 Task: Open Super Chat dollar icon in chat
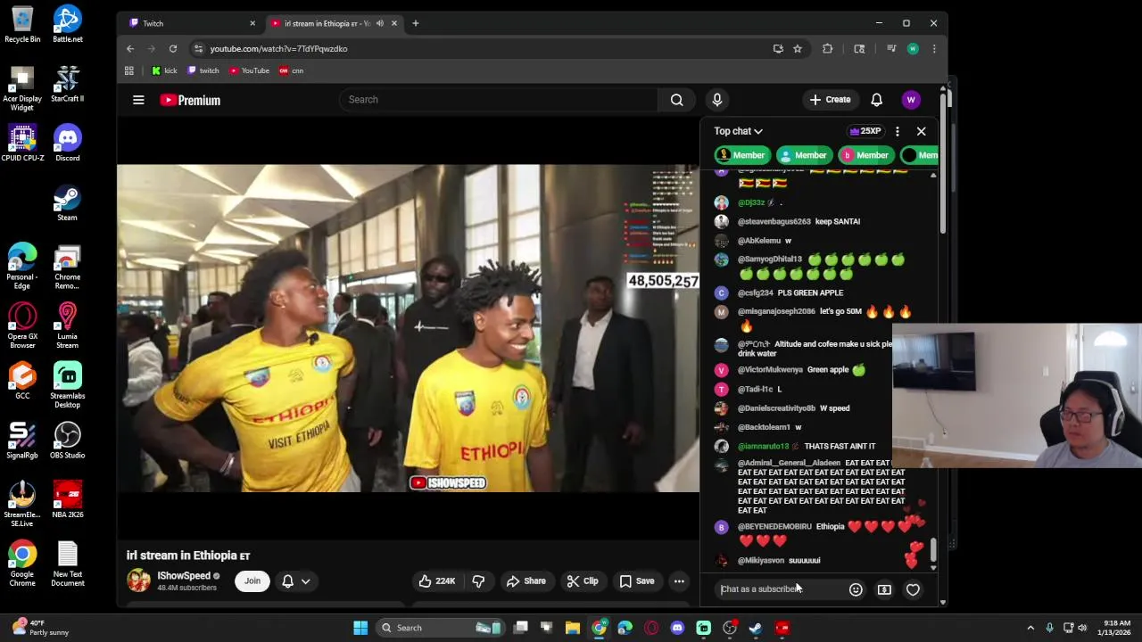click(x=884, y=589)
